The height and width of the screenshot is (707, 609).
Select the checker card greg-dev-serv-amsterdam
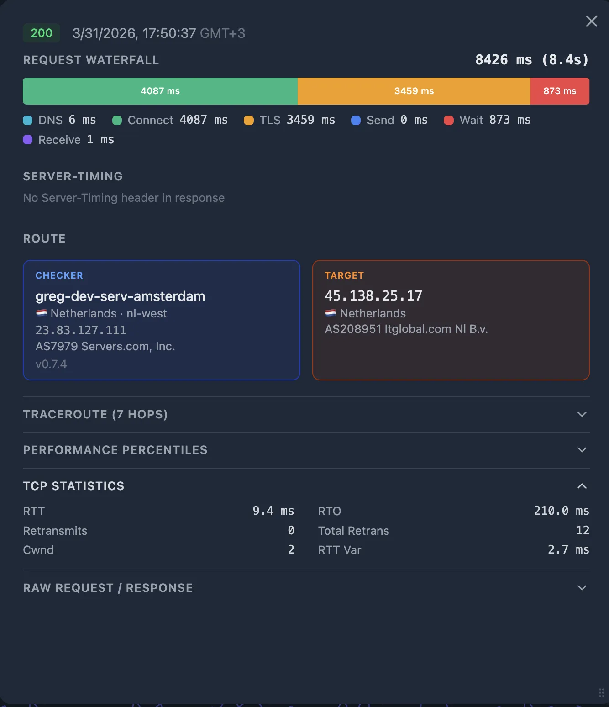pyautogui.click(x=161, y=320)
